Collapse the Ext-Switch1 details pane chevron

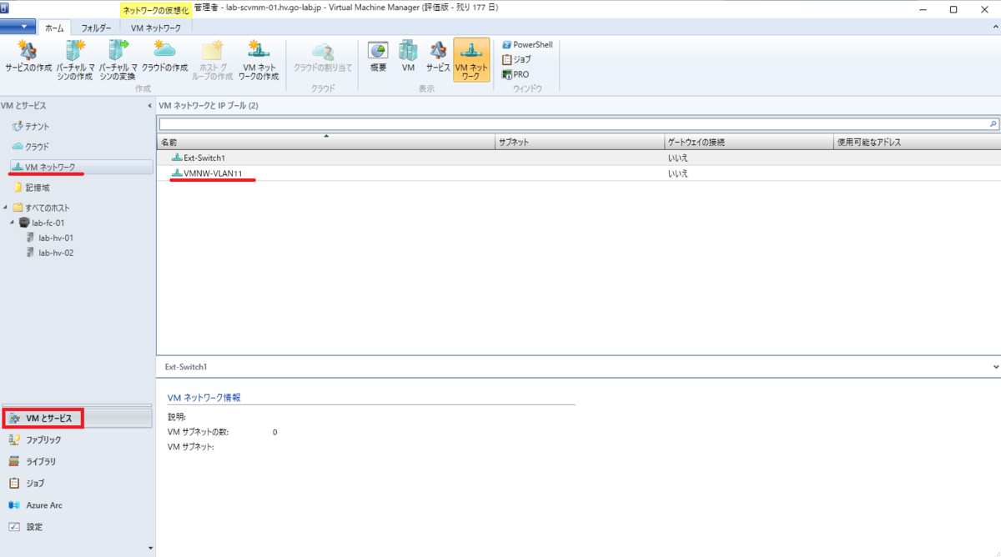coord(996,367)
